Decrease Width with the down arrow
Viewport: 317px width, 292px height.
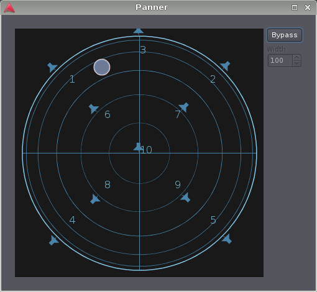coord(296,63)
